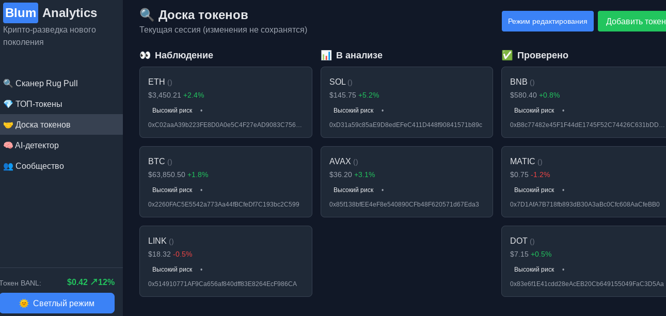
Task: Toggle Режим редактирования edit mode
Action: pyautogui.click(x=548, y=21)
